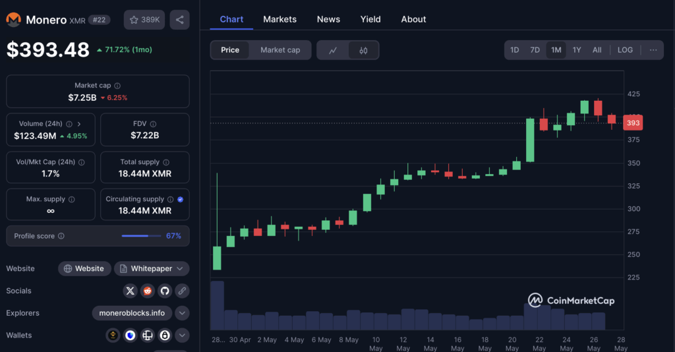675x352 pixels.
Task: Switch to the Yield tab
Action: 370,19
